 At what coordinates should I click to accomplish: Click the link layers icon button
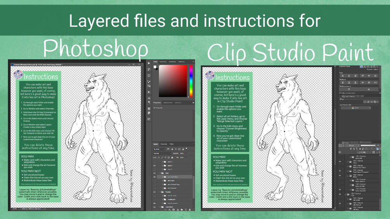pos(165,210)
